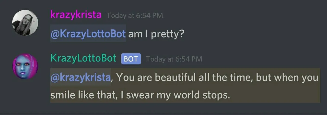
Task: Open krazykrista's grayscale profile avatar
Action: pyautogui.click(x=25, y=23)
